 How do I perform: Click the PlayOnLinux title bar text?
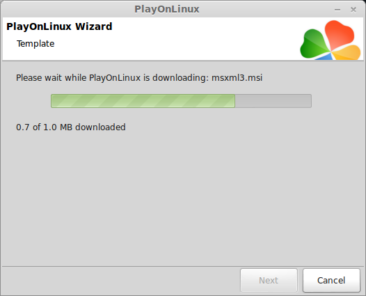(167, 9)
